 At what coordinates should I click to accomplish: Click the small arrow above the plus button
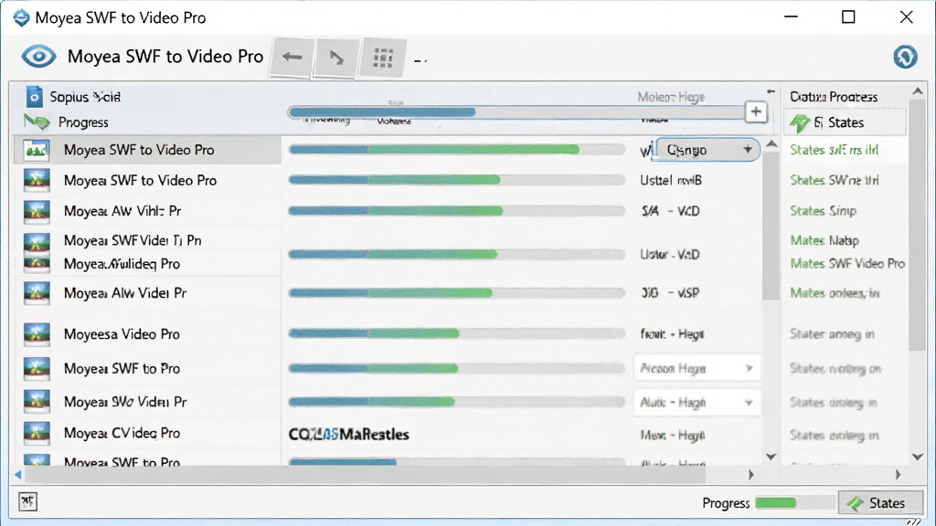click(771, 91)
